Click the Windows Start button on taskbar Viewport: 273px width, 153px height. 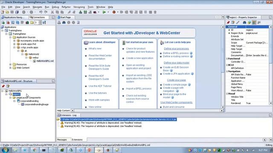[x=5, y=150]
